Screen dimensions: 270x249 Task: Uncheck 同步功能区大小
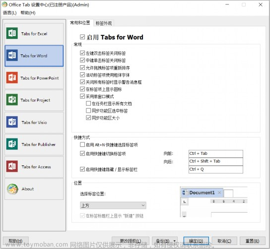(x=88, y=118)
